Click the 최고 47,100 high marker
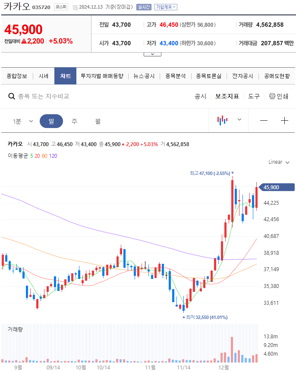This screenshot has width=296, height=372. pyautogui.click(x=212, y=173)
